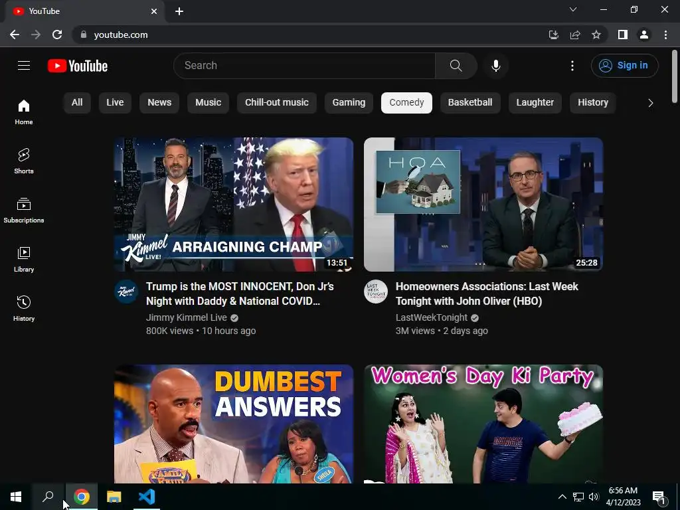The width and height of the screenshot is (680, 510).
Task: Play the Women's Day Ki Party thumbnail
Action: coord(483,424)
